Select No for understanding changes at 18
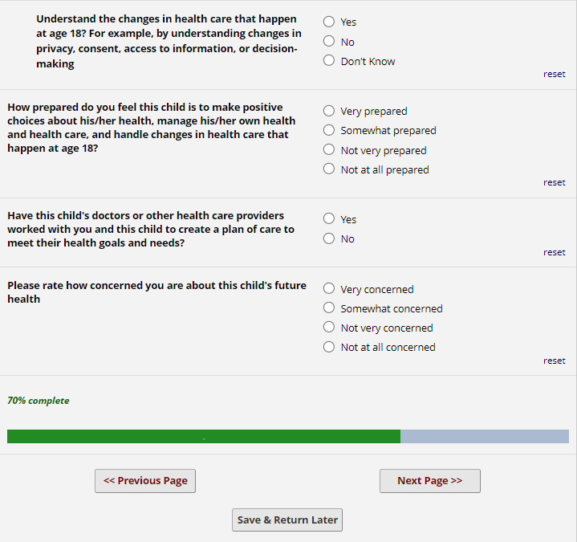The width and height of the screenshot is (577, 542). point(329,41)
